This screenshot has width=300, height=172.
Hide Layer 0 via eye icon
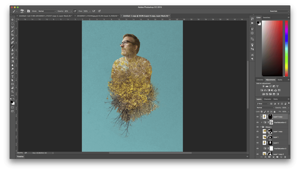tap(257, 143)
